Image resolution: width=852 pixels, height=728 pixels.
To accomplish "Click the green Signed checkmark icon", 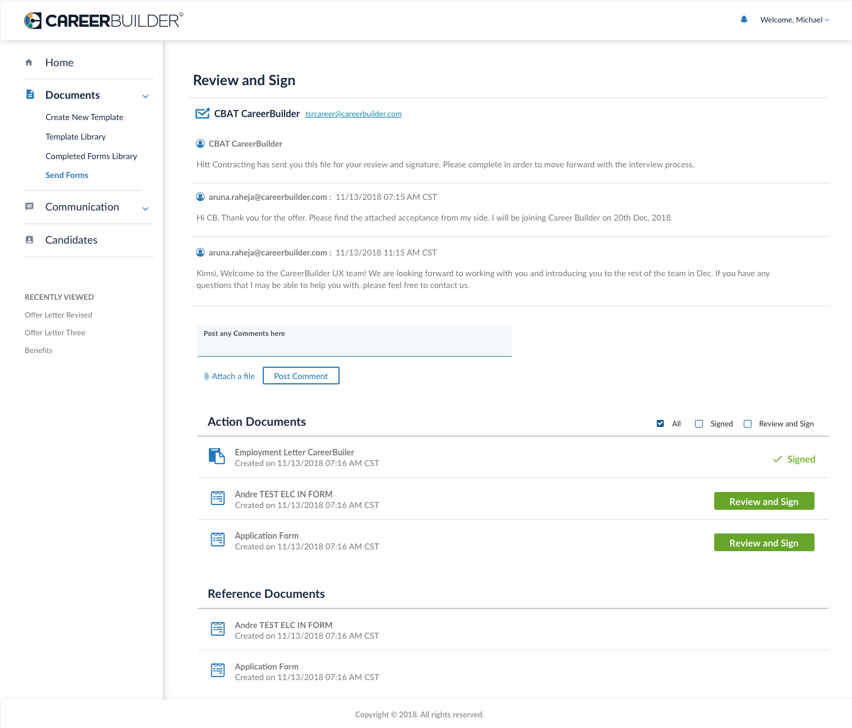I will click(777, 460).
